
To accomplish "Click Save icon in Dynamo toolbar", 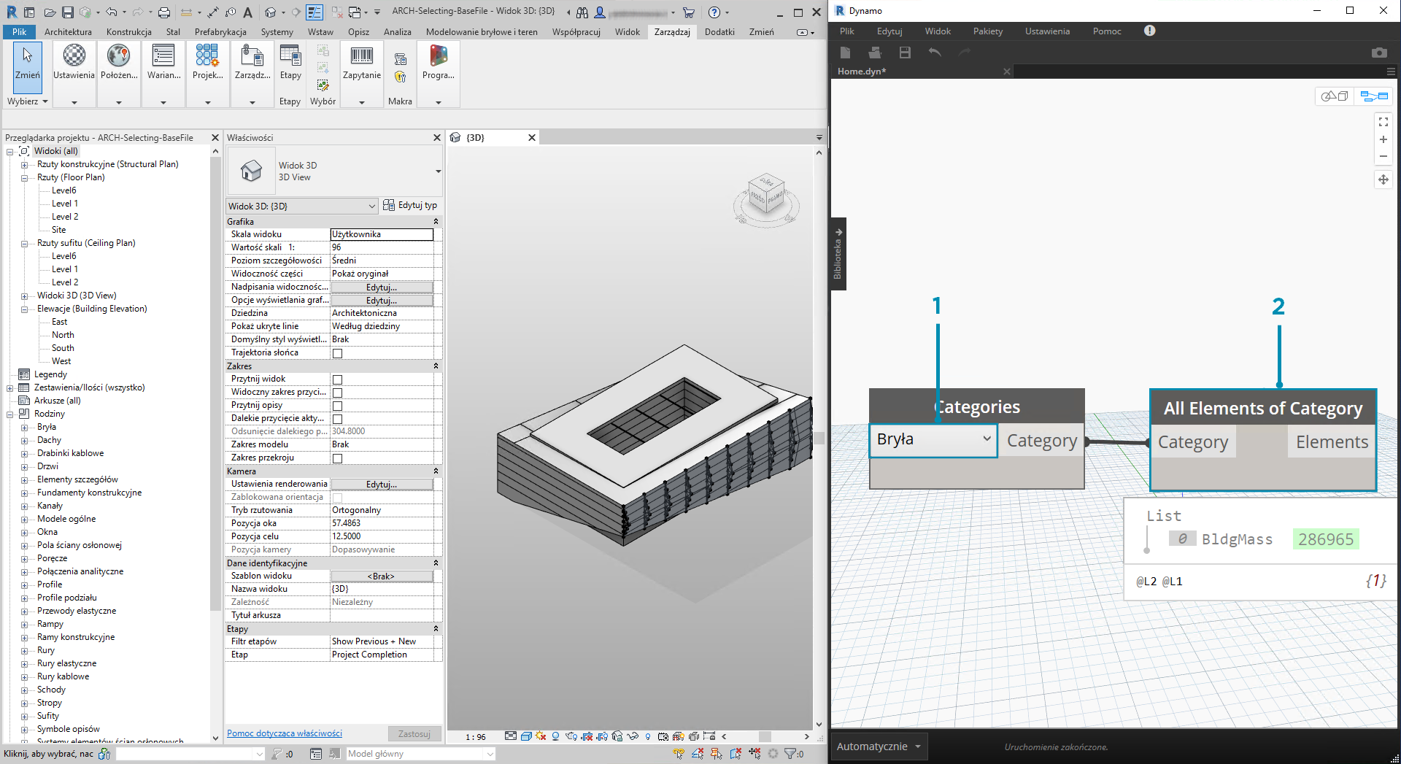I will click(x=905, y=53).
